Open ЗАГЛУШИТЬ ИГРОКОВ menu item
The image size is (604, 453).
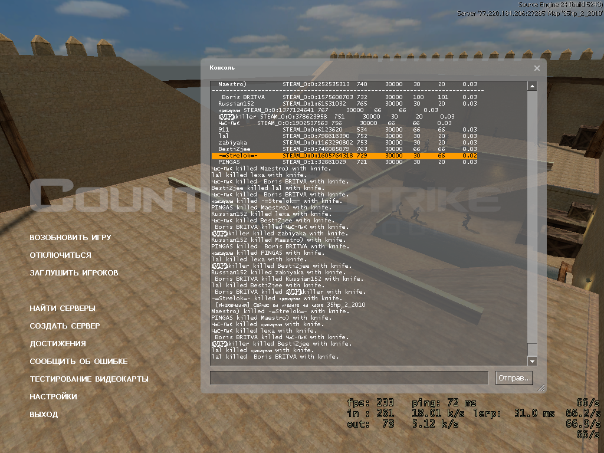[x=74, y=273]
